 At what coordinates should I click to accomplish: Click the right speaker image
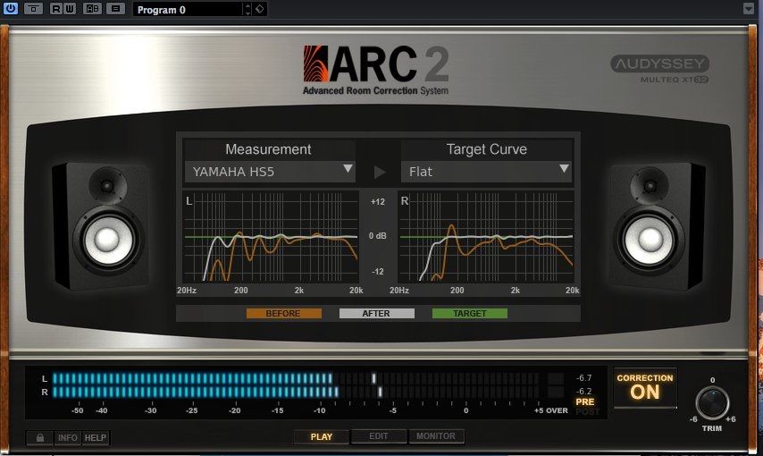pyautogui.click(x=655, y=226)
